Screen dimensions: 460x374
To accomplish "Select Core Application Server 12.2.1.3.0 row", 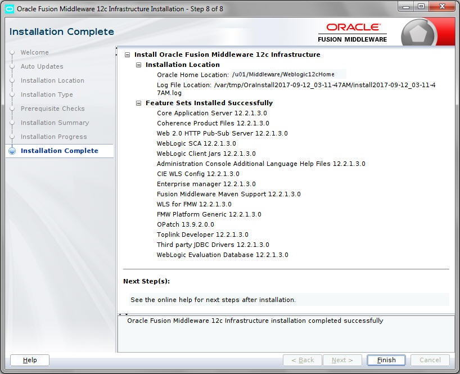I will coord(212,113).
